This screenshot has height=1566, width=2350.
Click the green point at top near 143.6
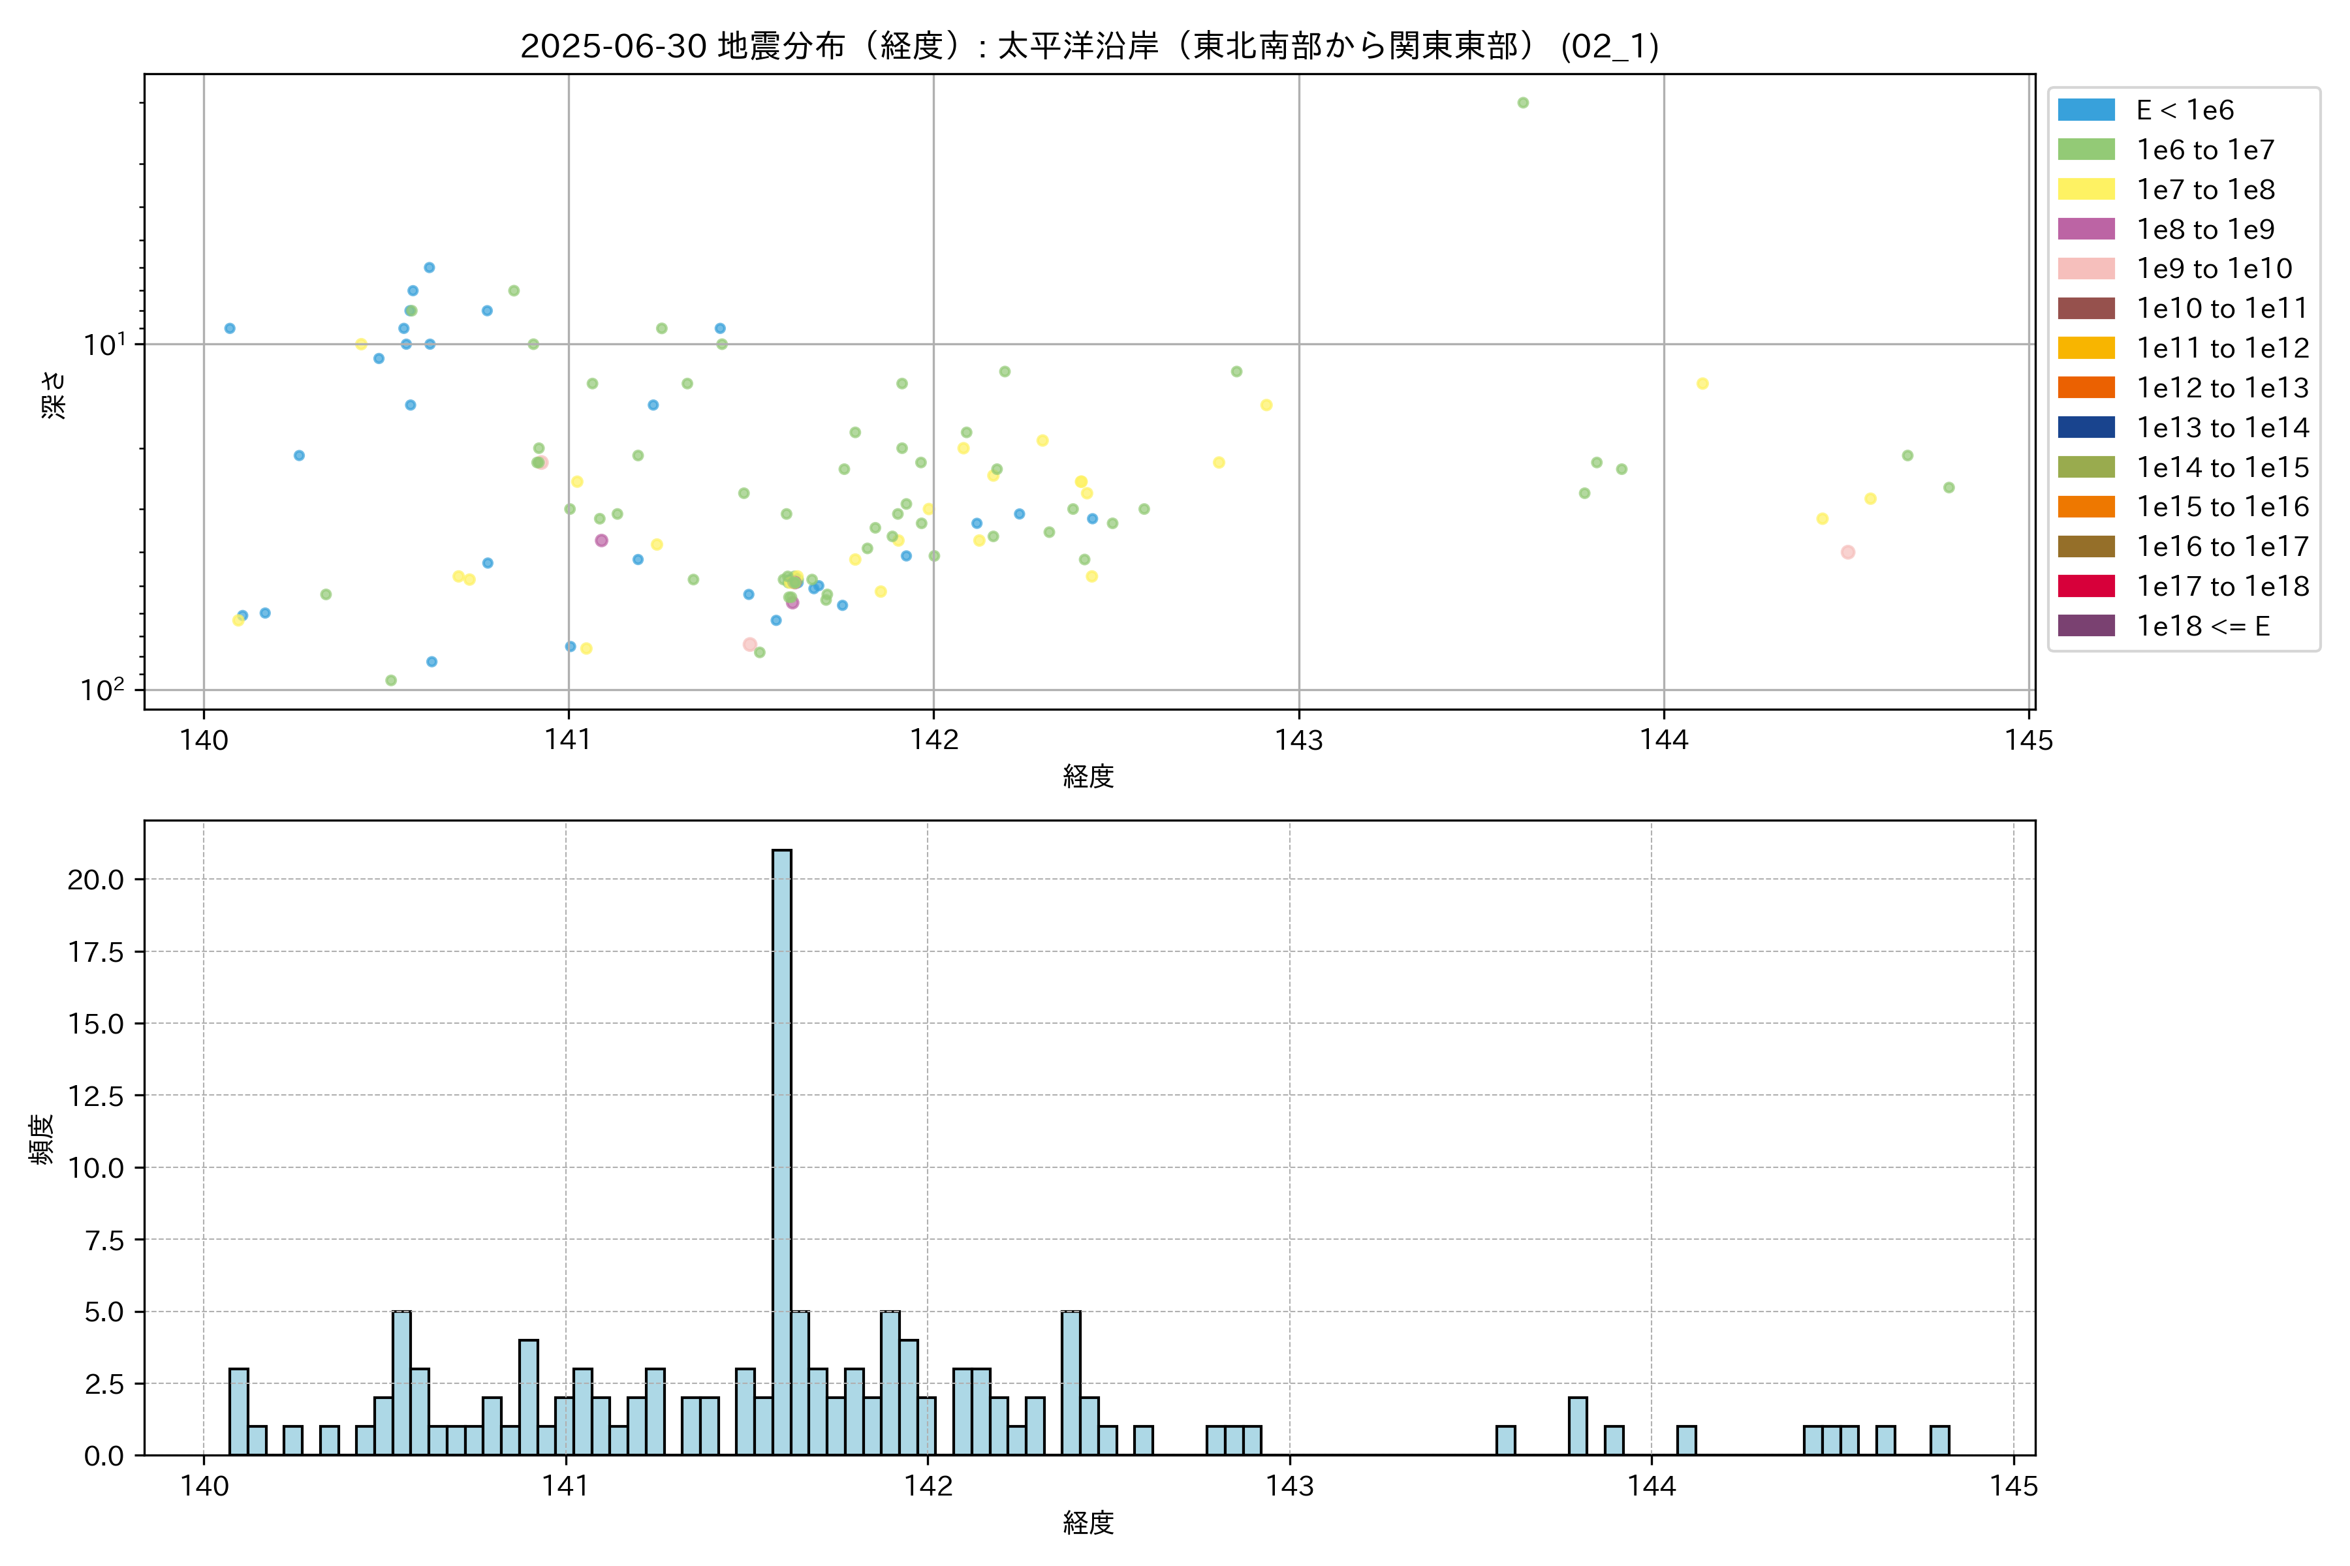pyautogui.click(x=1523, y=103)
